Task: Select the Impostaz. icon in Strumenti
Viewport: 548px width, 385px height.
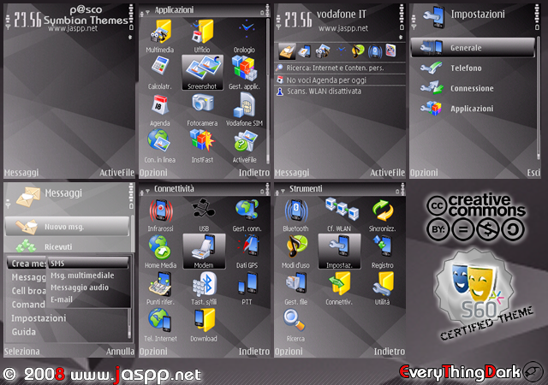Action: coord(339,252)
